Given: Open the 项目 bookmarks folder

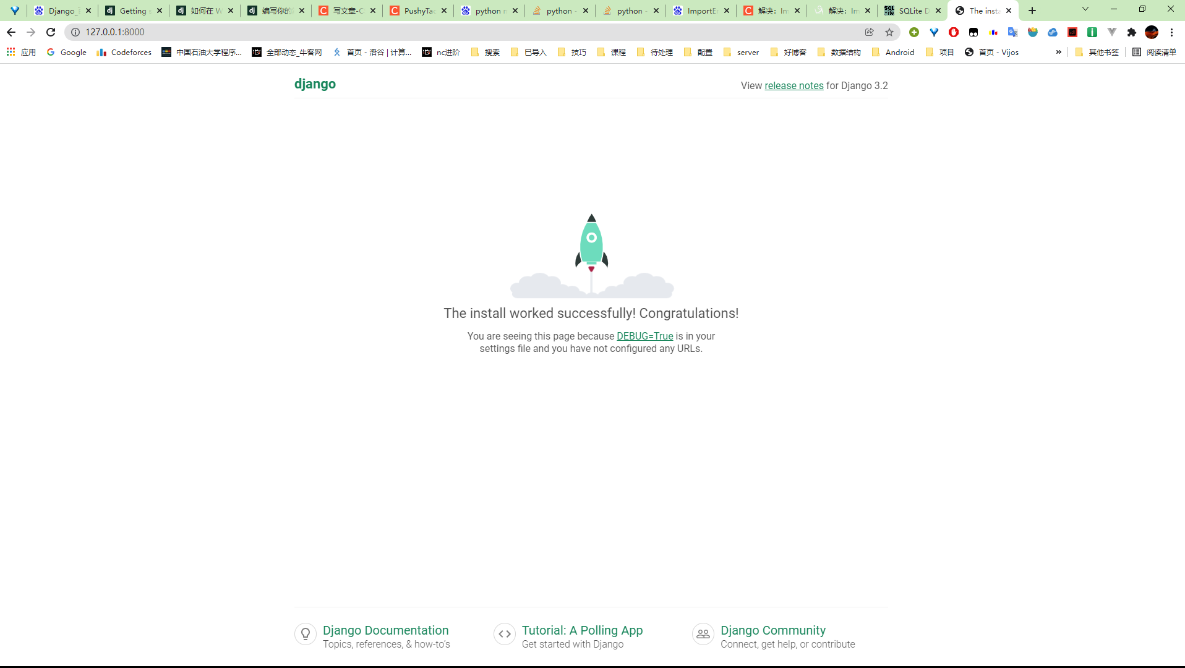Looking at the screenshot, I should (x=940, y=53).
